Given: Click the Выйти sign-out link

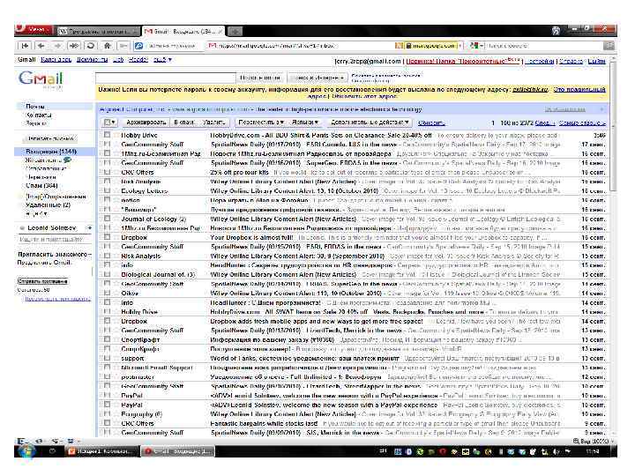Looking at the screenshot, I should pos(596,61).
